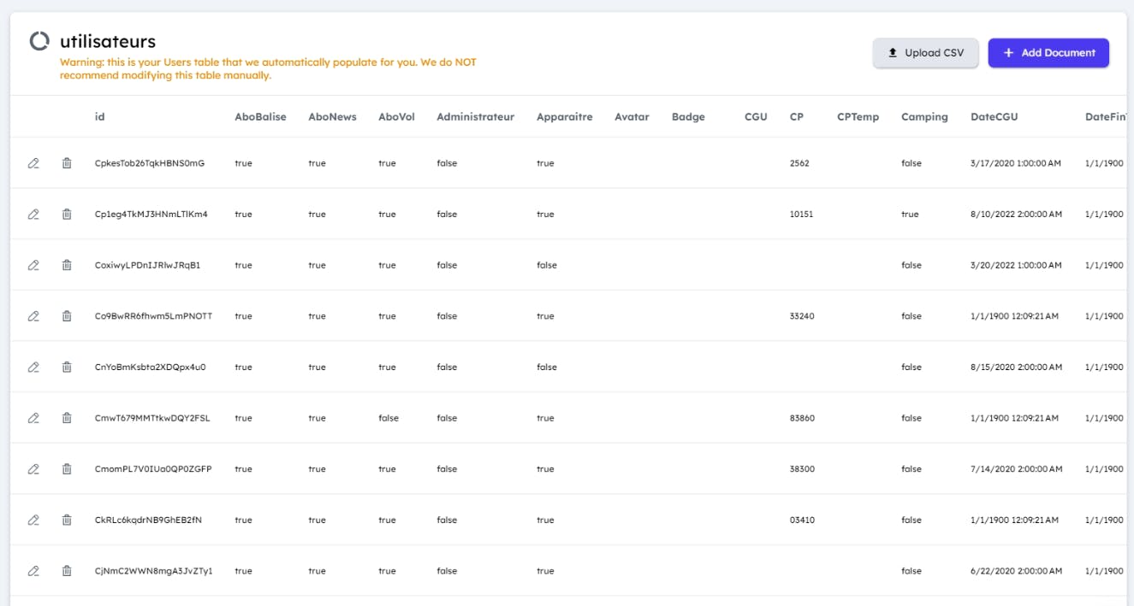Viewport: 1134px width, 606px height.
Task: Click the Camping true cell for Cp1eg4TkMJ3HNmLTlKm4
Action: (x=910, y=215)
